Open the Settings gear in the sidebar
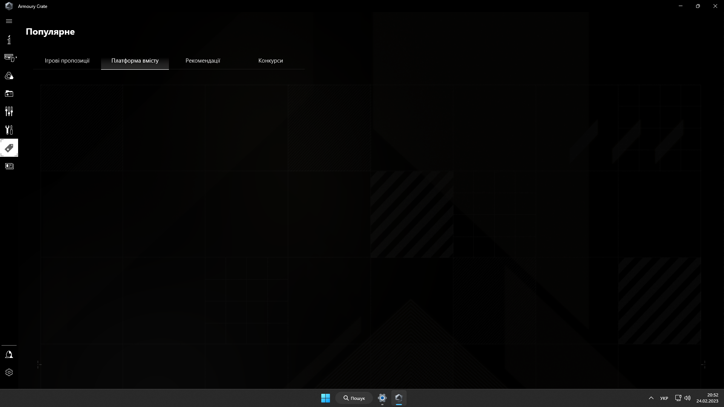Screen dimensions: 724x407 (9, 372)
